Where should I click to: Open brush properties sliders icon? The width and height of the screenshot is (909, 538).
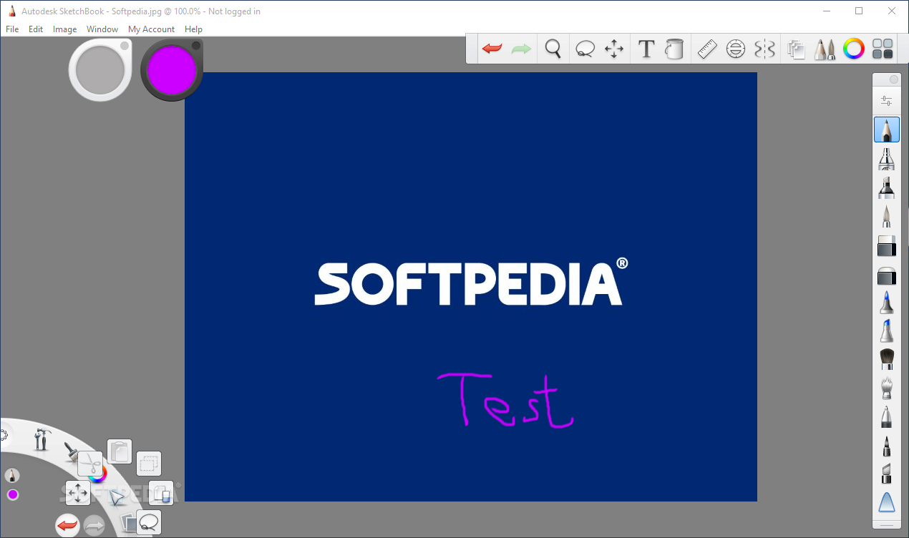[x=887, y=101]
